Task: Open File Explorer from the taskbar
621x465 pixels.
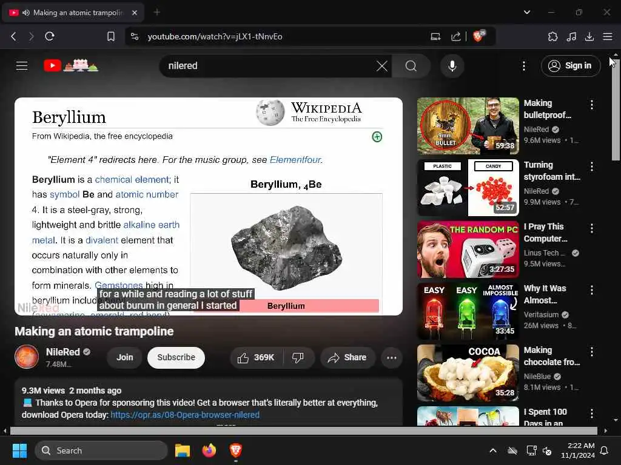Action: pyautogui.click(x=183, y=450)
